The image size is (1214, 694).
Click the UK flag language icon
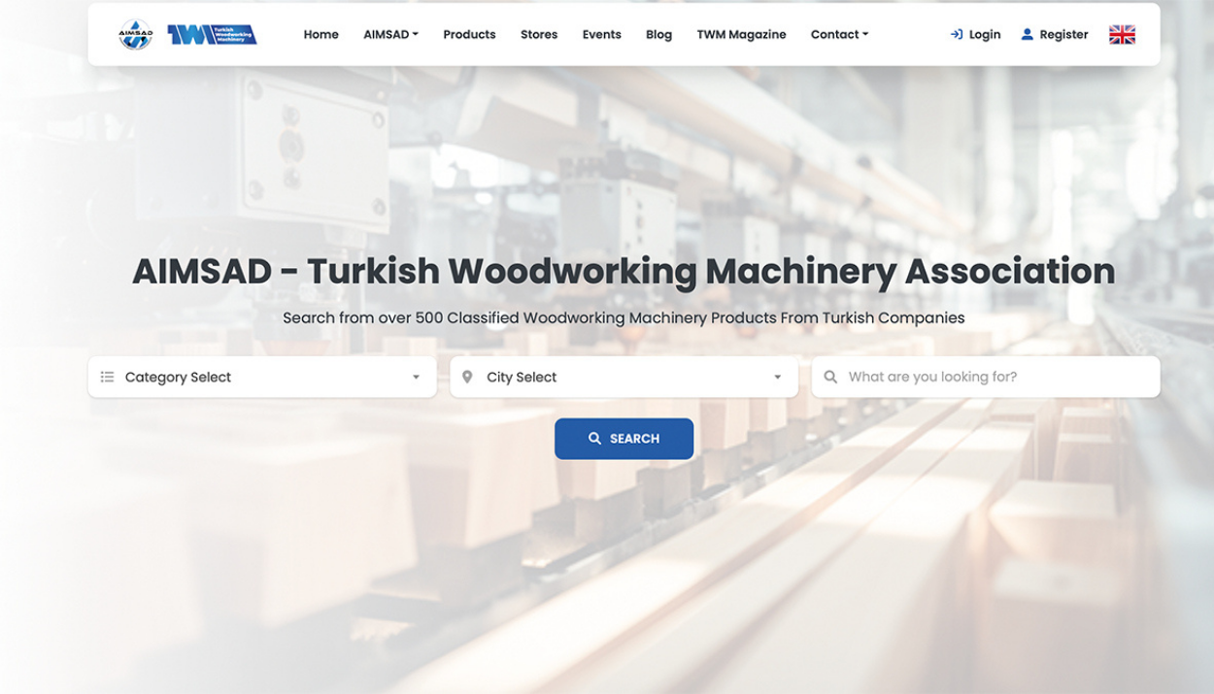(1122, 35)
